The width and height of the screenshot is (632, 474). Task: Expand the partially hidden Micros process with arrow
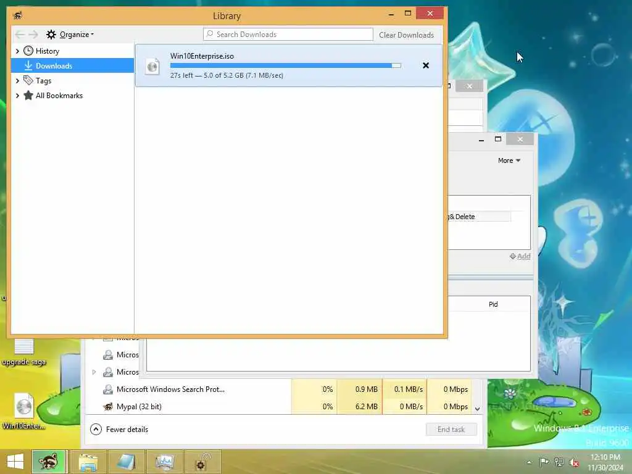coord(94,372)
